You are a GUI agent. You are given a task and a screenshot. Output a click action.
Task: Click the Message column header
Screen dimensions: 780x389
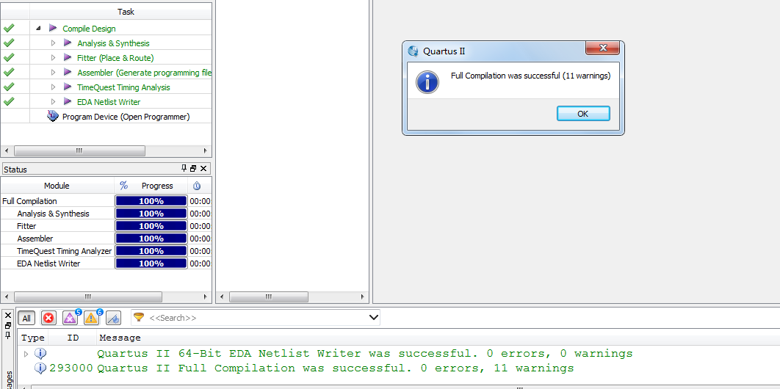[x=120, y=338]
